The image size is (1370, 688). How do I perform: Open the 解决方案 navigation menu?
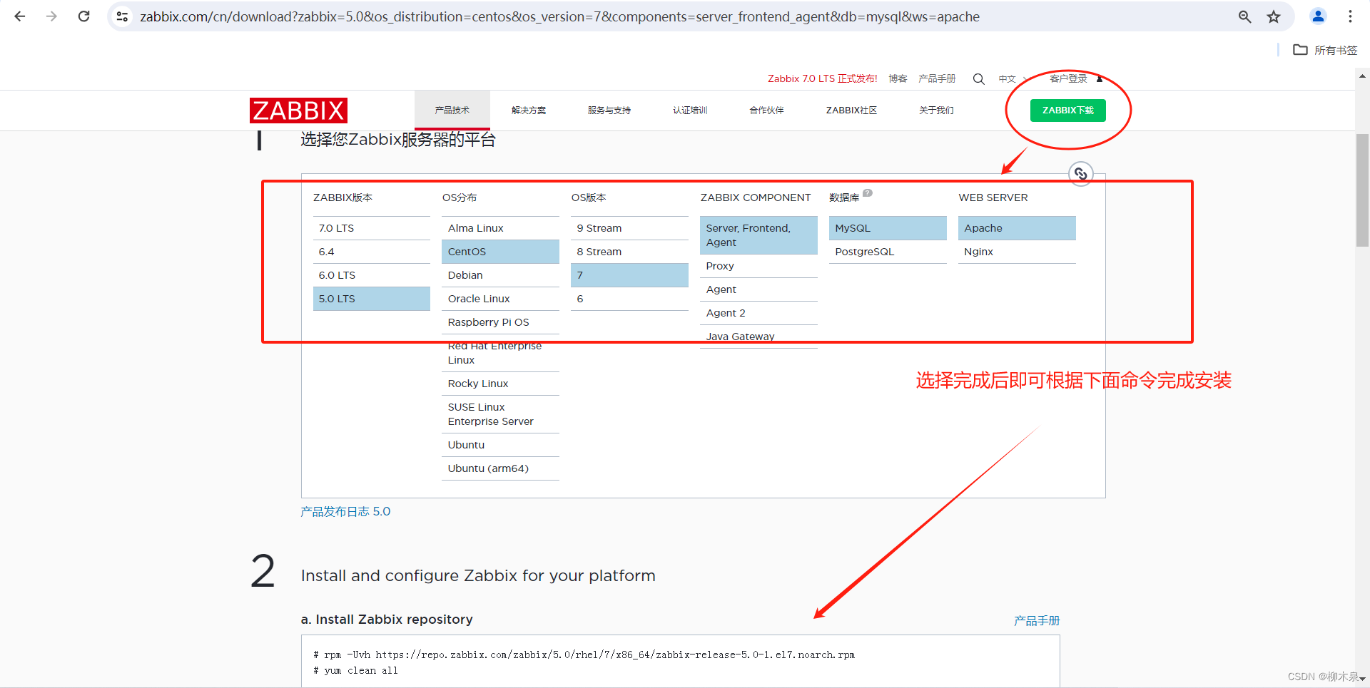[529, 111]
